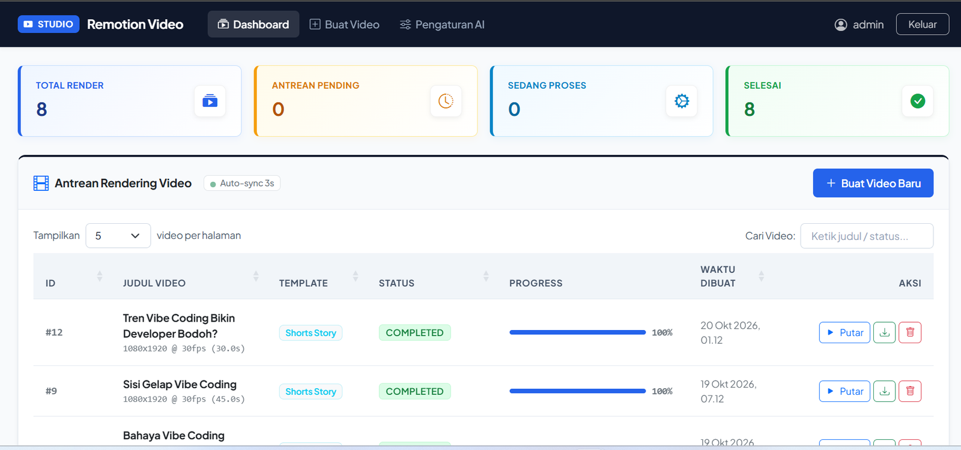Open the Dashboard tab

(253, 24)
